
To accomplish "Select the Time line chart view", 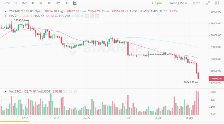I will 6,3.
